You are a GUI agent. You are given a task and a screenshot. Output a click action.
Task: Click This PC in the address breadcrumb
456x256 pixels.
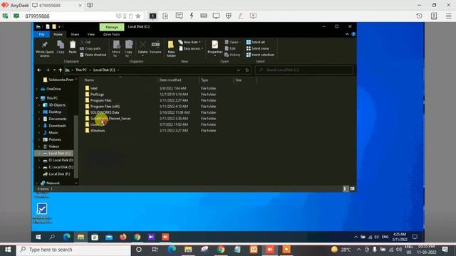pos(81,70)
